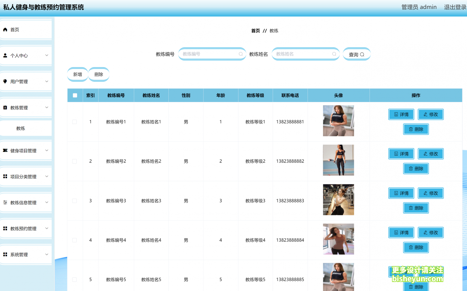Click the magnifier icon inside 查询 button
This screenshot has height=291, width=467.
[x=363, y=54]
